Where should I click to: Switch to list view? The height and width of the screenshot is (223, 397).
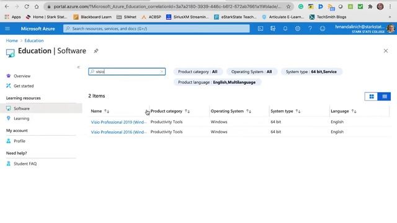click(x=385, y=97)
